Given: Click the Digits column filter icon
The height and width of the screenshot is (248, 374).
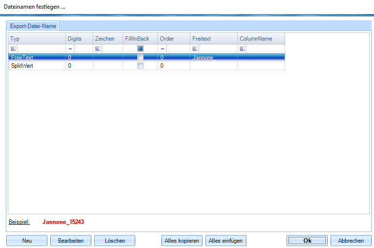Looking at the screenshot, I should [x=70, y=49].
